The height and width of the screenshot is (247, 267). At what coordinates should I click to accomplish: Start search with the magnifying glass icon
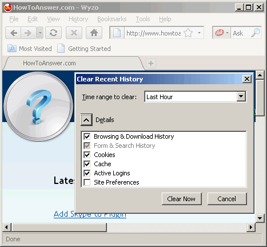tap(256, 33)
